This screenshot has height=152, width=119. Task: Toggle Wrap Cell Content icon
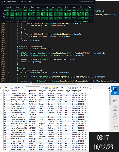pos(90,88)
